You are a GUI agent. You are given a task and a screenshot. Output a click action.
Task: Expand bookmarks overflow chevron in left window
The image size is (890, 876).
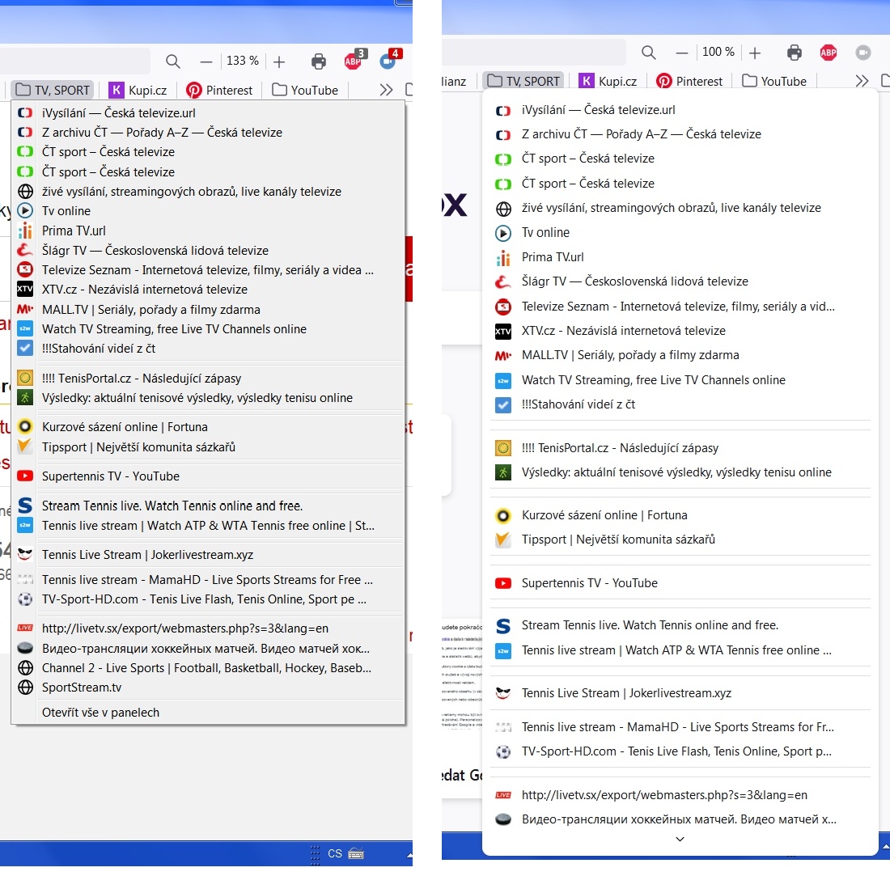386,90
